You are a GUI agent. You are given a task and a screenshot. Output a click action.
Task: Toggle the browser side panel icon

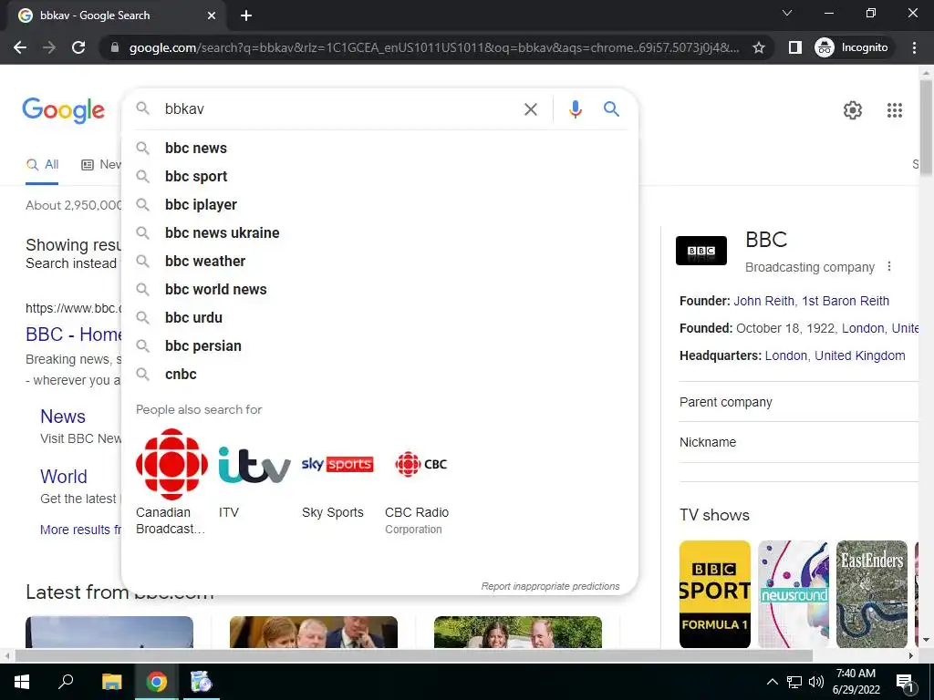coord(794,47)
